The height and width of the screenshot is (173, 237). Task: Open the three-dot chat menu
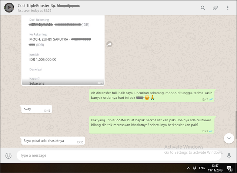(228, 8)
